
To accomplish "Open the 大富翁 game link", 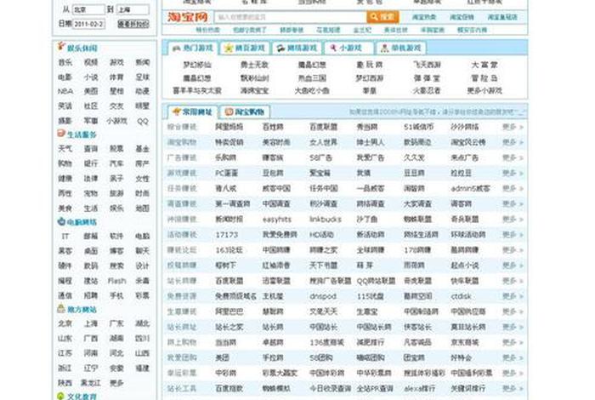I will [484, 65].
